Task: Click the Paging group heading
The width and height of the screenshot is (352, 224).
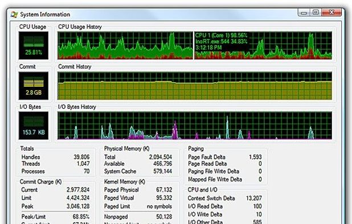Action: 196,149
